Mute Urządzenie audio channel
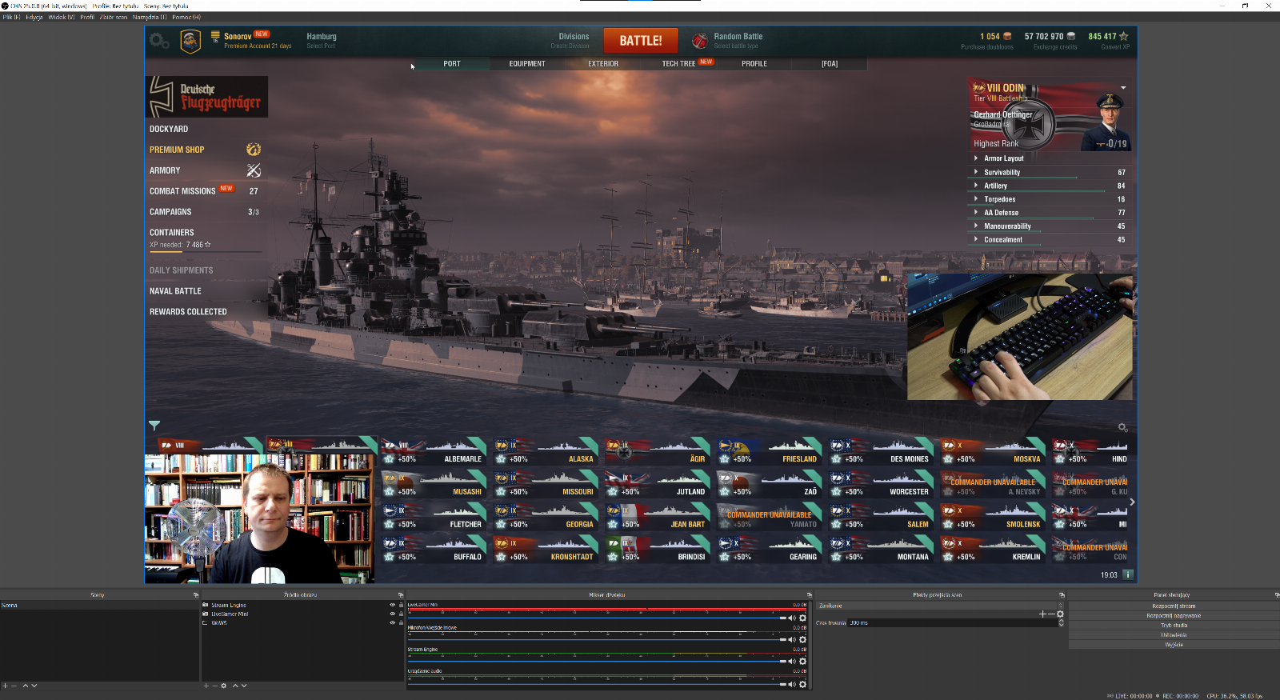Viewport: 1280px width, 700px height. [x=792, y=684]
